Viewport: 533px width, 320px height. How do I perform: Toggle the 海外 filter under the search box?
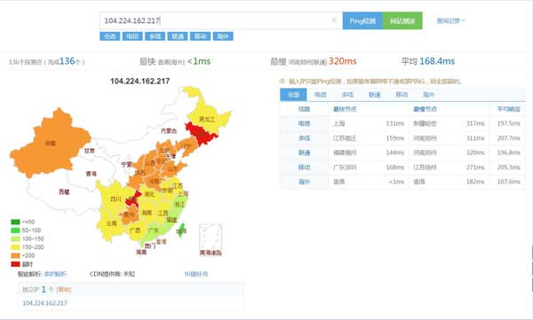223,36
